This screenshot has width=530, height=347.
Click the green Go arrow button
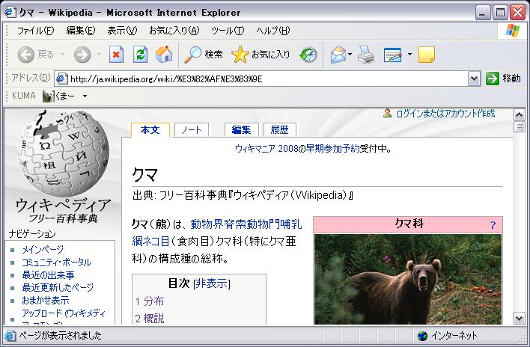click(492, 79)
